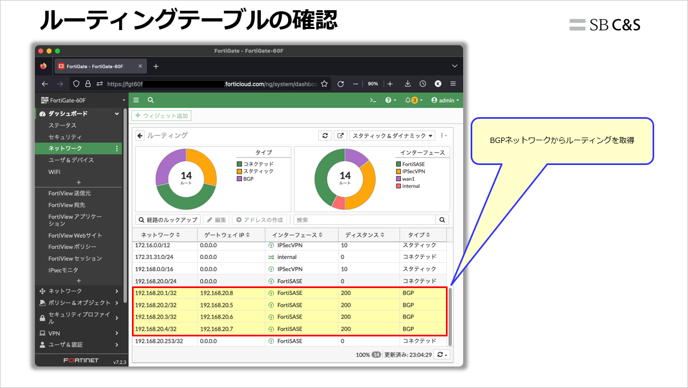
Task: Open refresh interval dropdown beside 更新済み
Action: [442, 355]
